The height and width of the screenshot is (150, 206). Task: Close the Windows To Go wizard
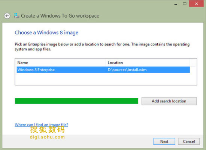tap(196, 4)
